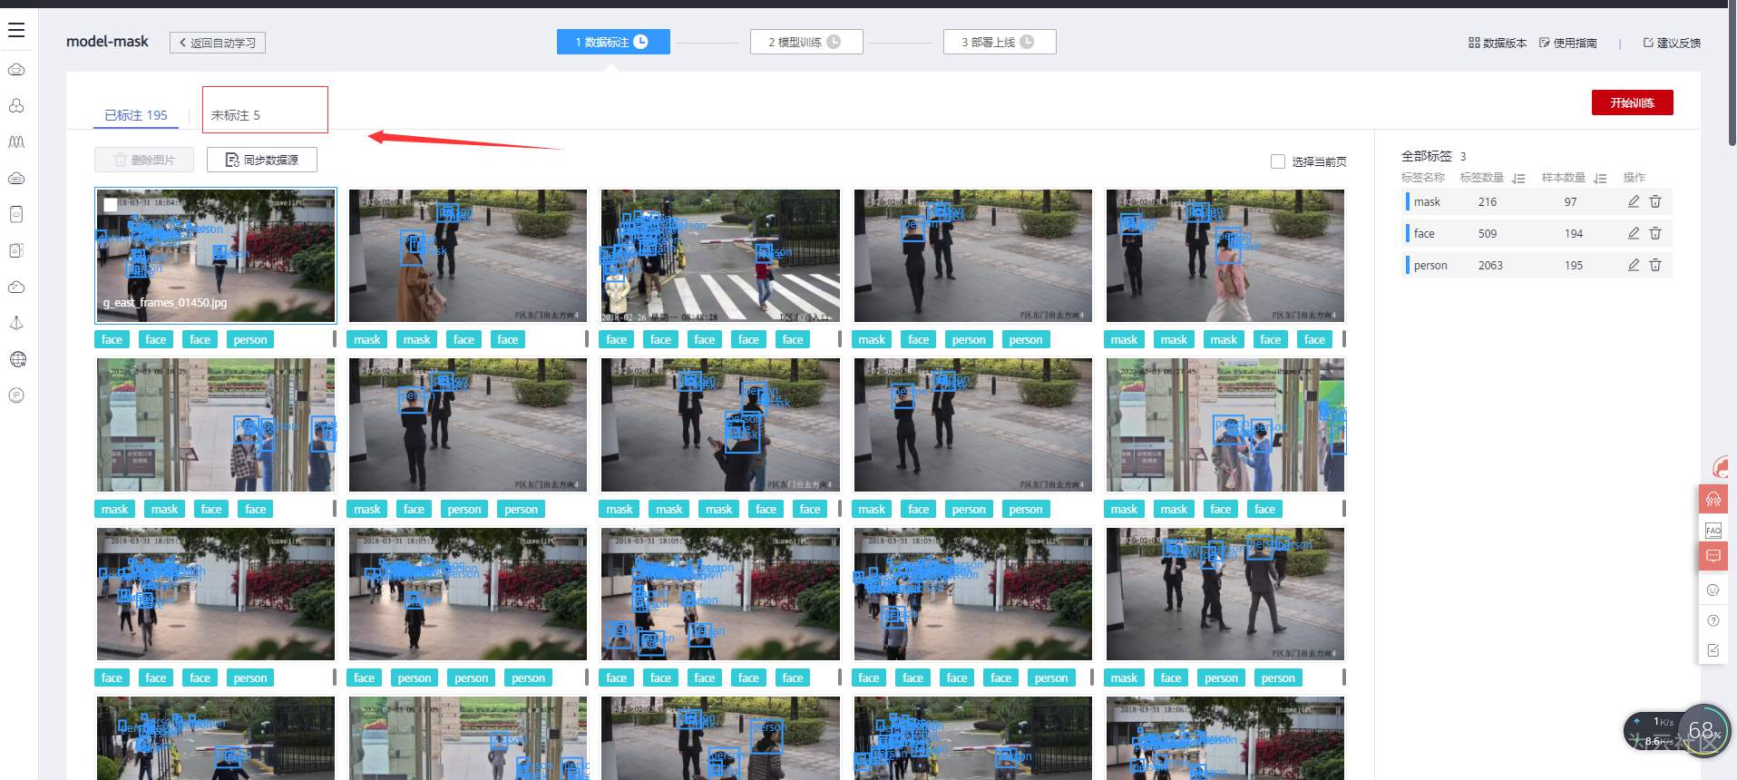This screenshot has width=1737, height=780.
Task: Open the FAQ floating icon
Action: pyautogui.click(x=1713, y=530)
